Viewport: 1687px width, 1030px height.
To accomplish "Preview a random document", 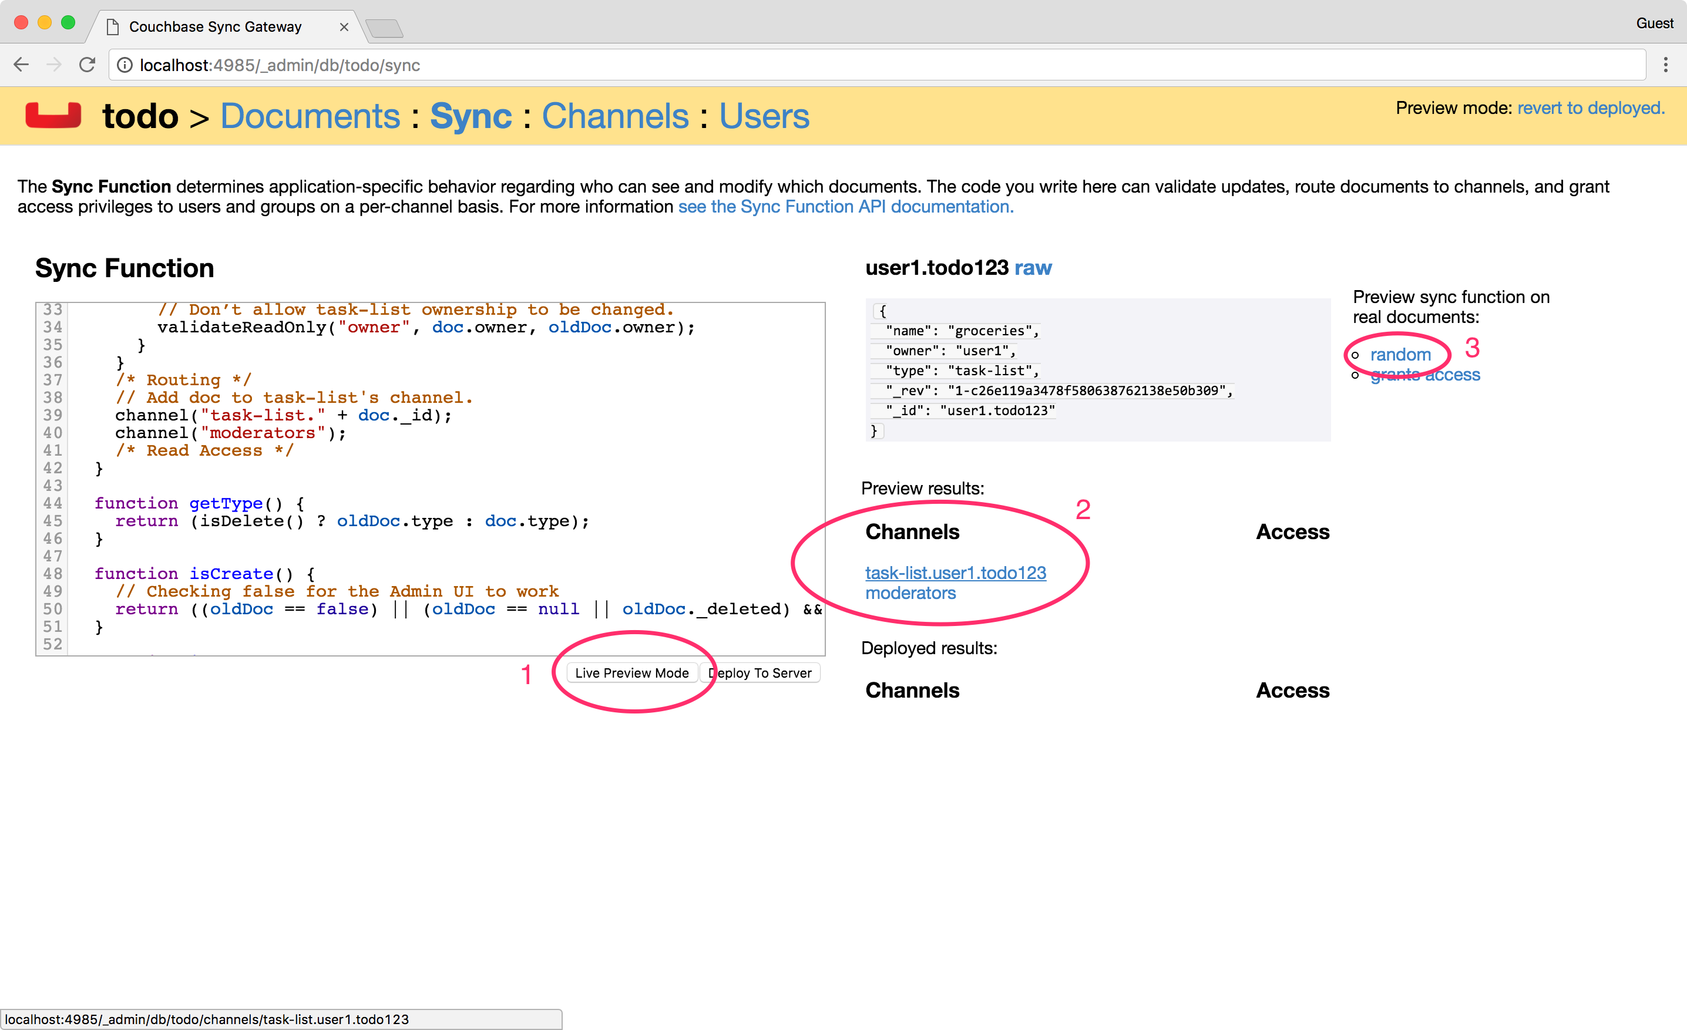I will coord(1400,355).
